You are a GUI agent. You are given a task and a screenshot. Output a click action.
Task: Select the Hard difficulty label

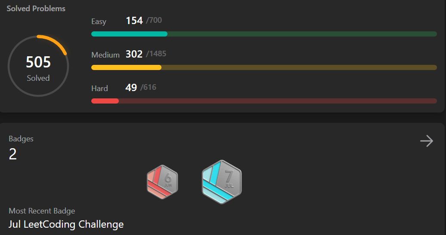[x=99, y=88]
